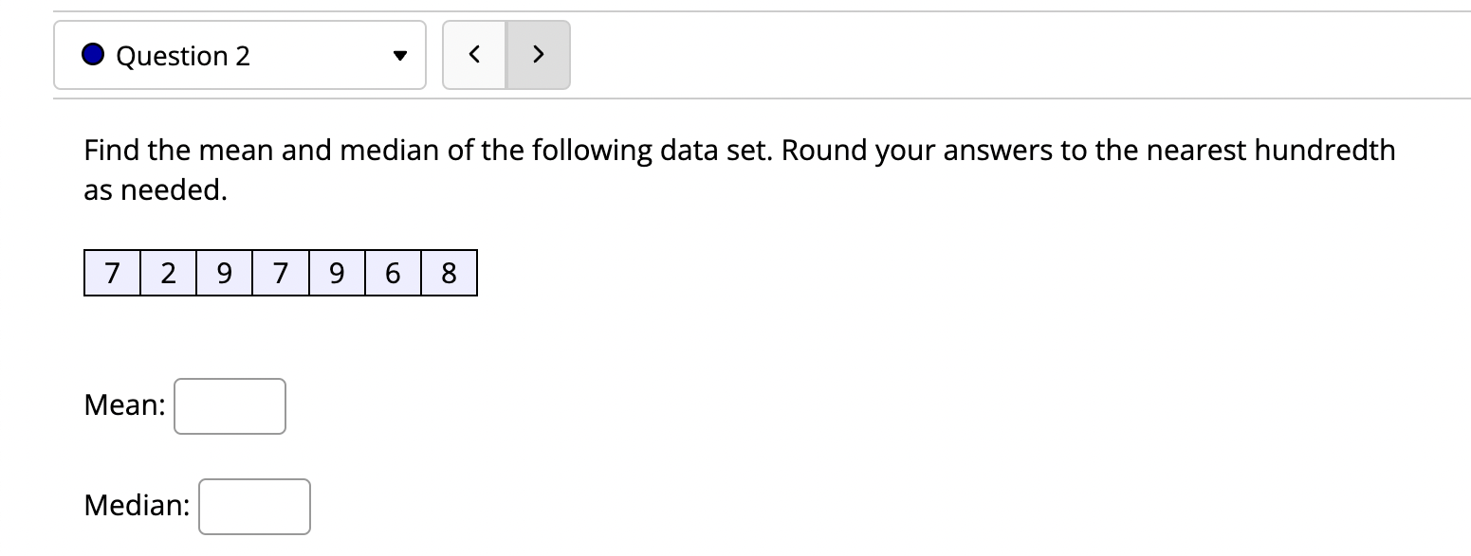This screenshot has height=556, width=1471.
Task: Select the first data cell containing 7
Action: [x=111, y=273]
